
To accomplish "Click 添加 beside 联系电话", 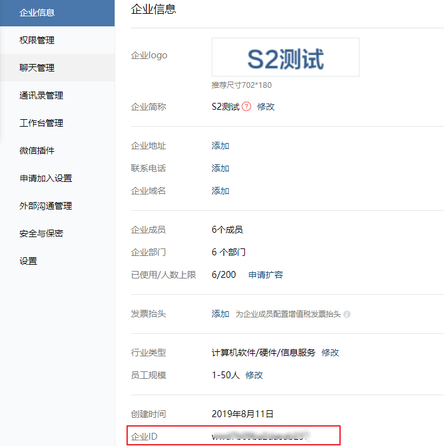I will pyautogui.click(x=220, y=168).
